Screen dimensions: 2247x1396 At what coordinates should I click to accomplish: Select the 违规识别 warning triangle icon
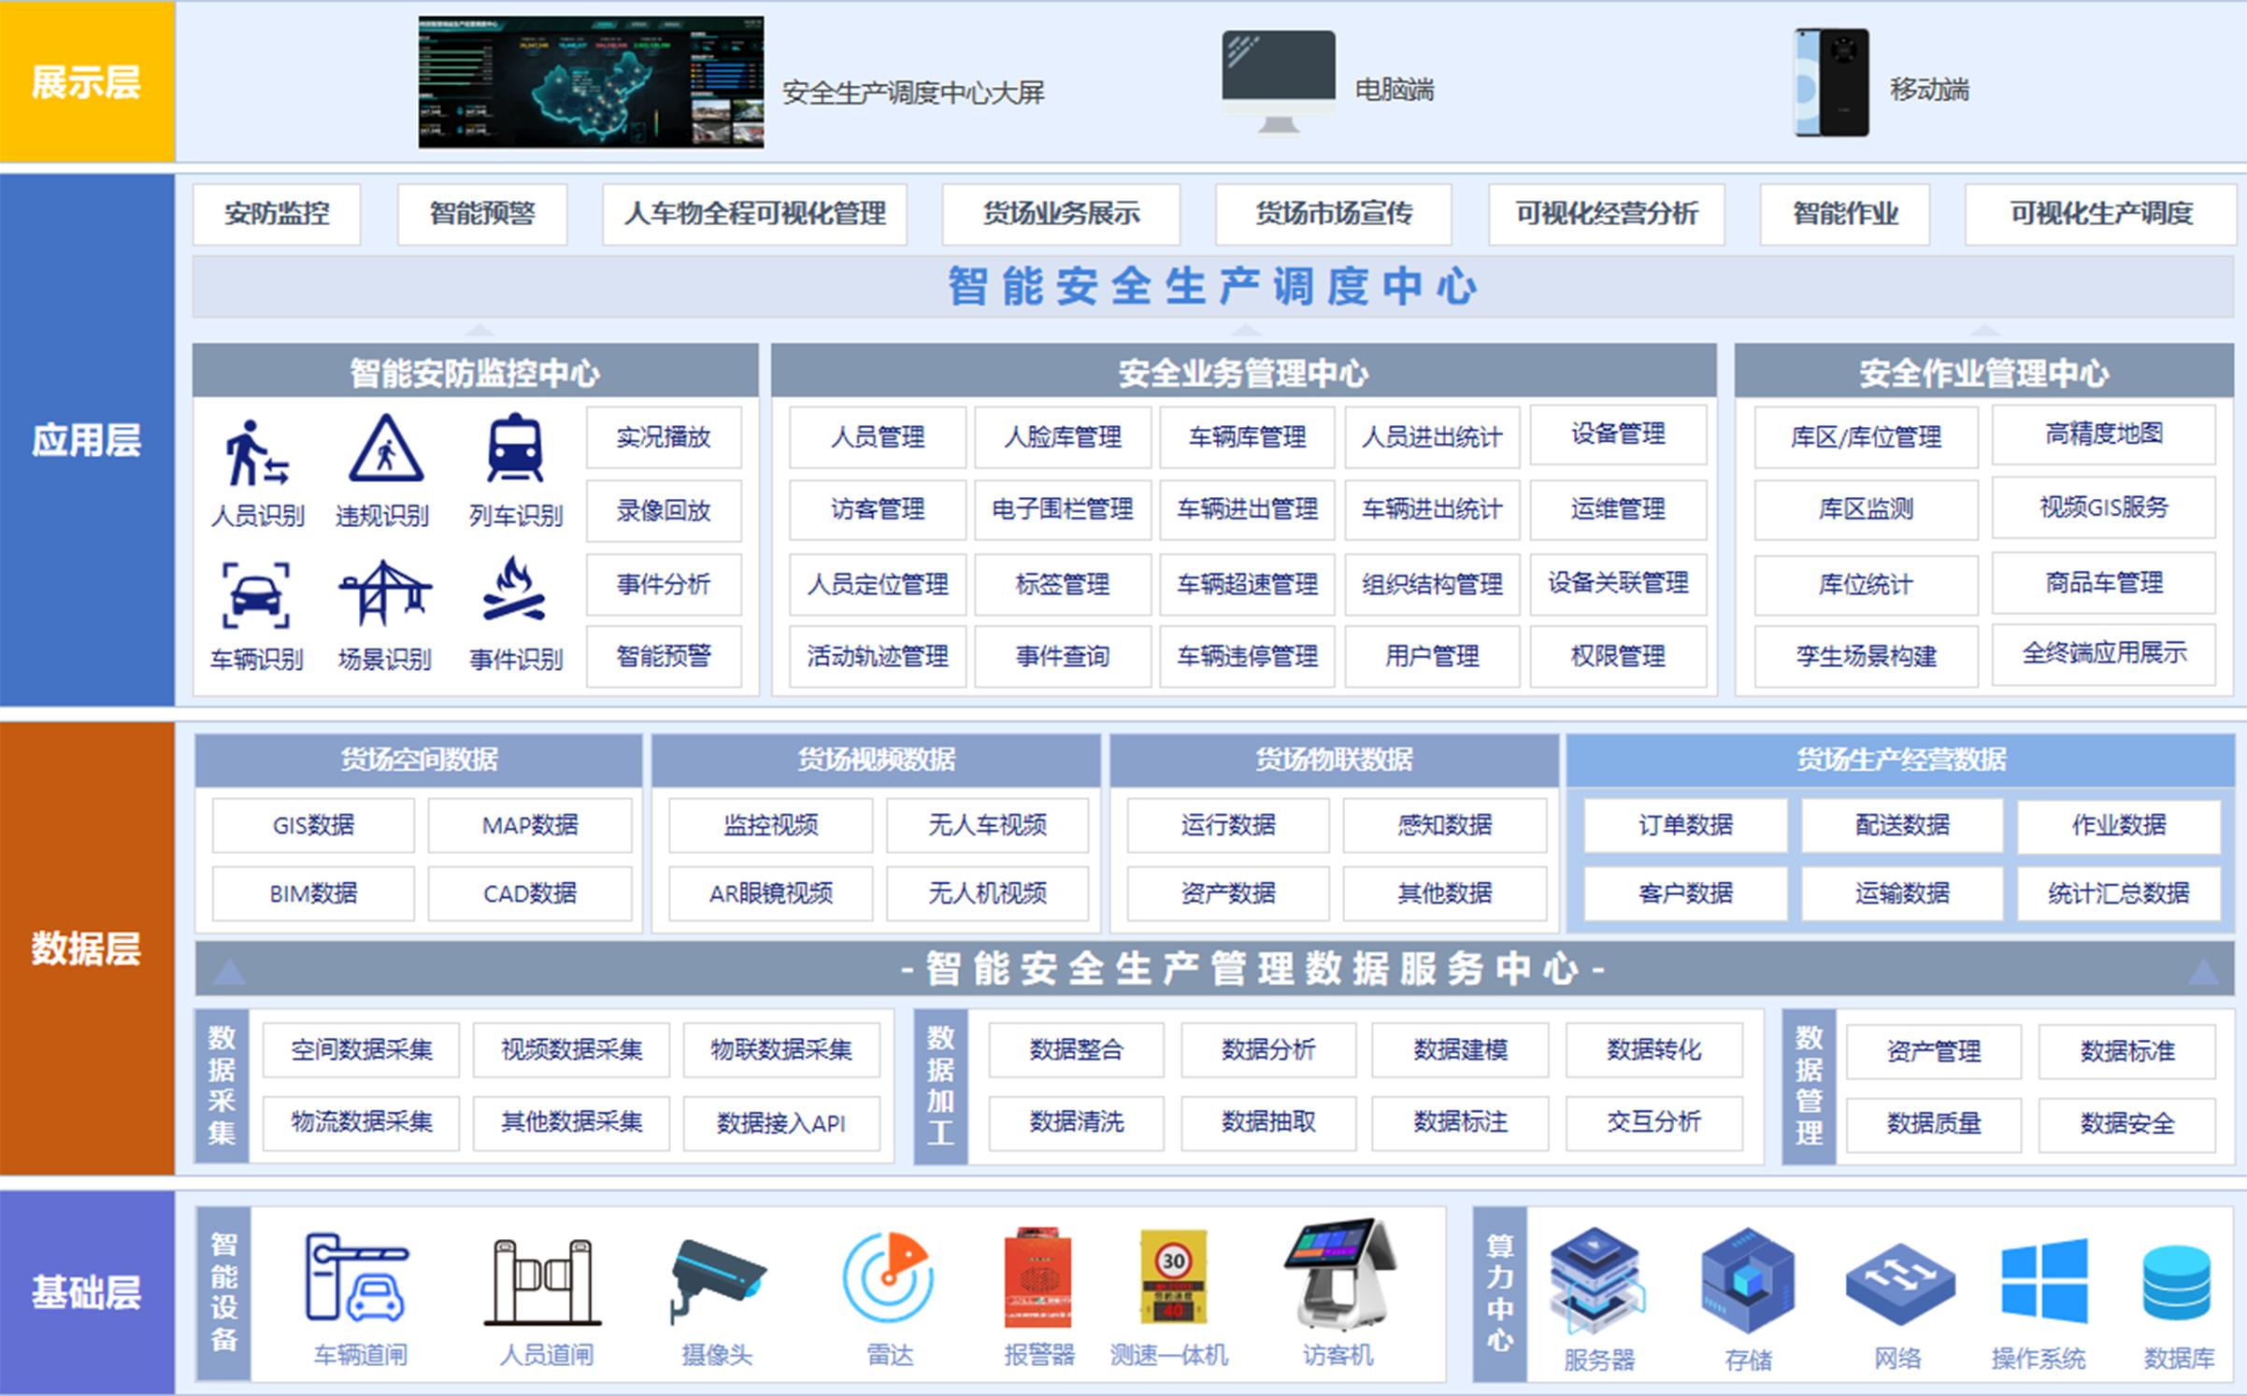tap(385, 449)
